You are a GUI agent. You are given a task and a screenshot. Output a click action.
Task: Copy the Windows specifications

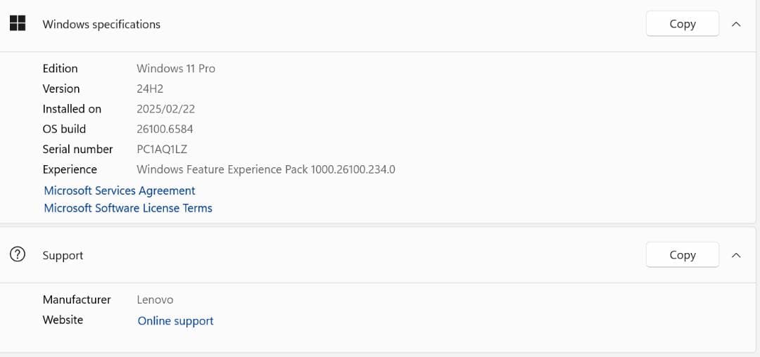(x=682, y=24)
